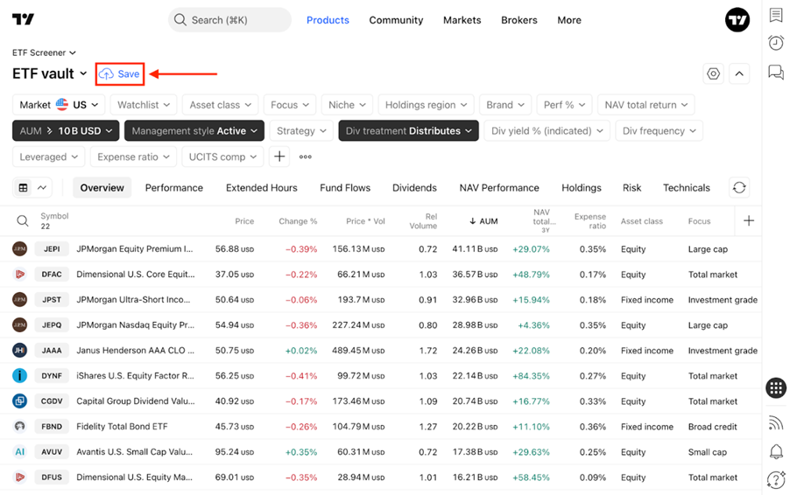The height and width of the screenshot is (495, 790).
Task: Open the user profile avatar
Action: tap(737, 20)
